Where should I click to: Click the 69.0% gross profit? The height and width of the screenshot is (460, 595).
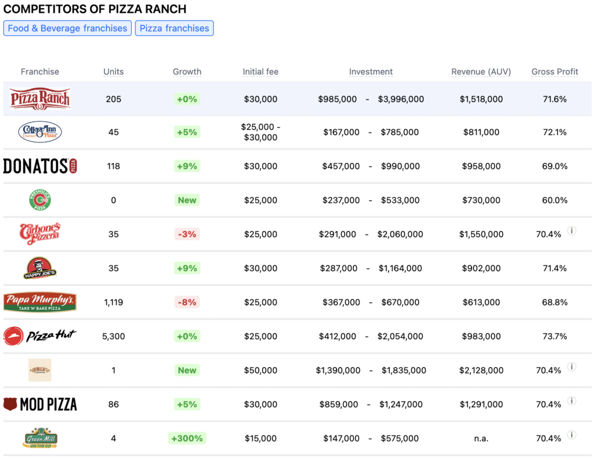coord(555,166)
